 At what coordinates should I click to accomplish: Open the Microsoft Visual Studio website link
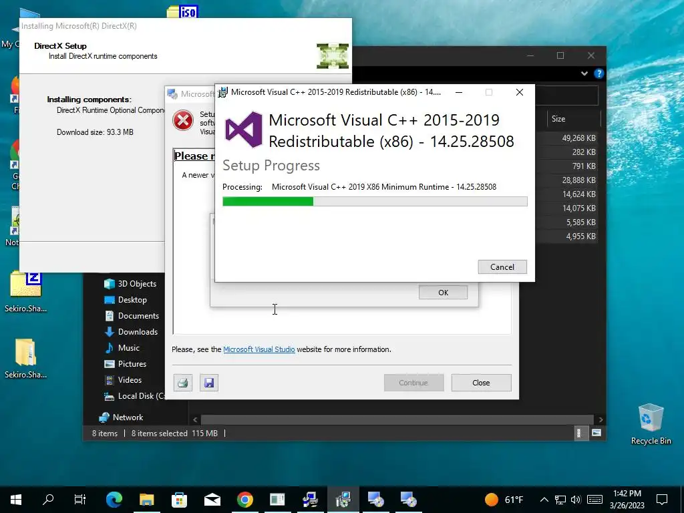tap(259, 349)
